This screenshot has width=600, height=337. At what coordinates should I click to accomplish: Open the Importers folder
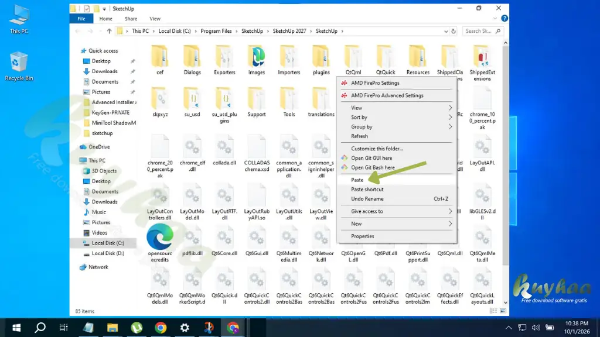coord(289,60)
